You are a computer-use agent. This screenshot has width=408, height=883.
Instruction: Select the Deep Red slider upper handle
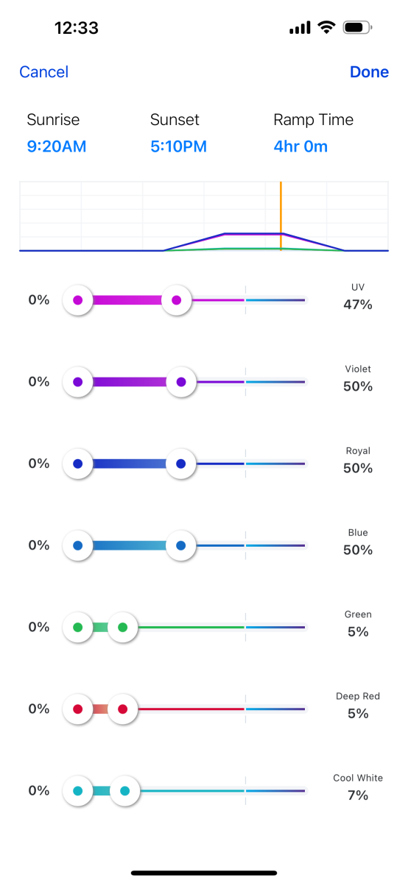(x=123, y=709)
